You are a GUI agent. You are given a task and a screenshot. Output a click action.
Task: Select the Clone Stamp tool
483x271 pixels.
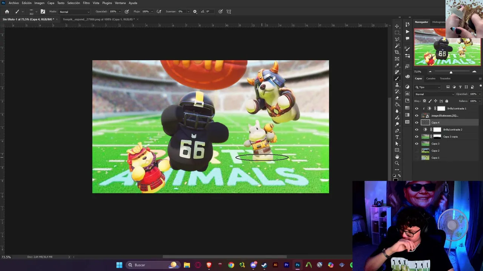click(x=397, y=85)
